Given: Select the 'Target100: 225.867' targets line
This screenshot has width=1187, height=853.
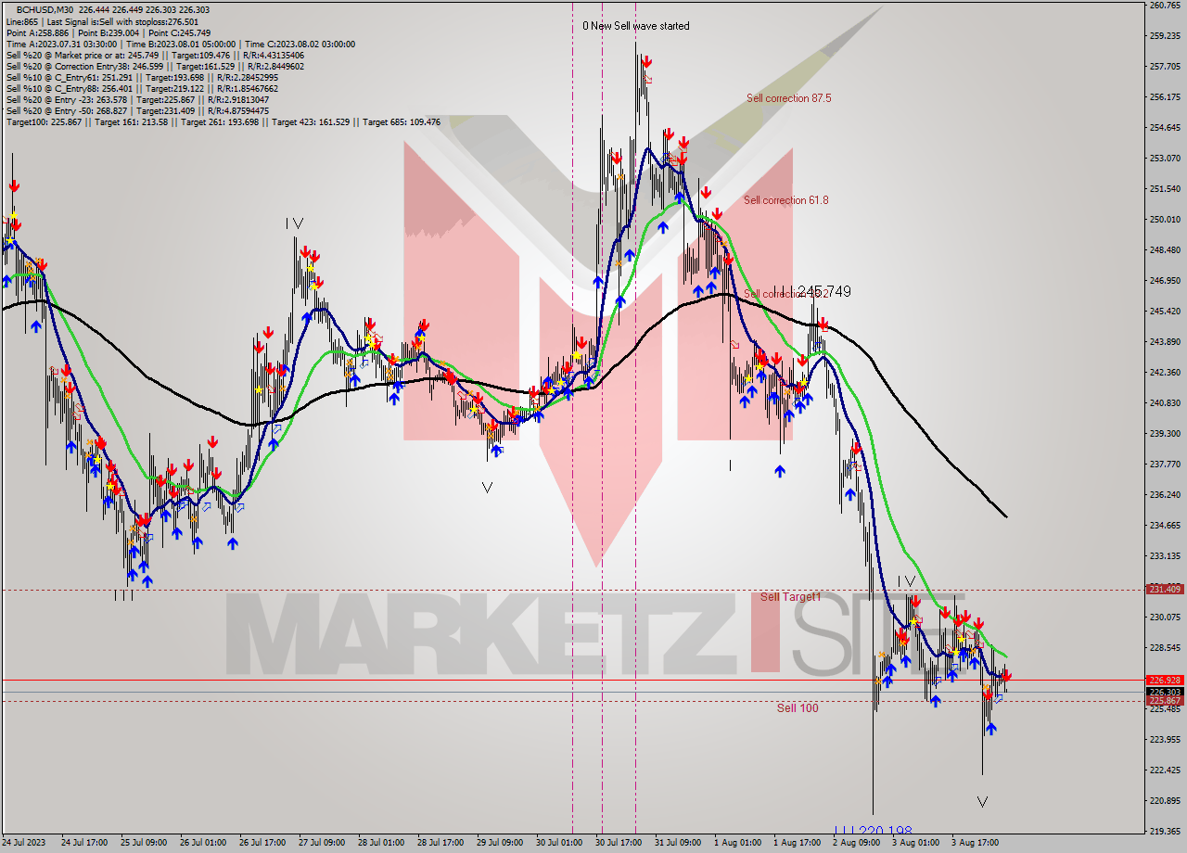Looking at the screenshot, I should pyautogui.click(x=223, y=122).
